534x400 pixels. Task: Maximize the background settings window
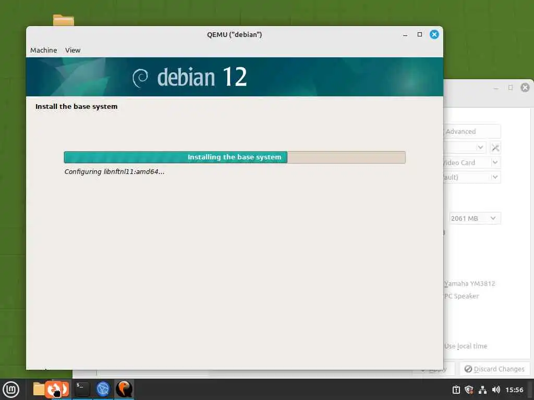pyautogui.click(x=510, y=87)
